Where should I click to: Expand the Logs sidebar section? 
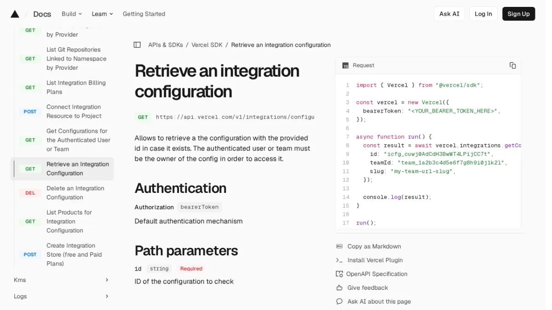pyautogui.click(x=61, y=297)
